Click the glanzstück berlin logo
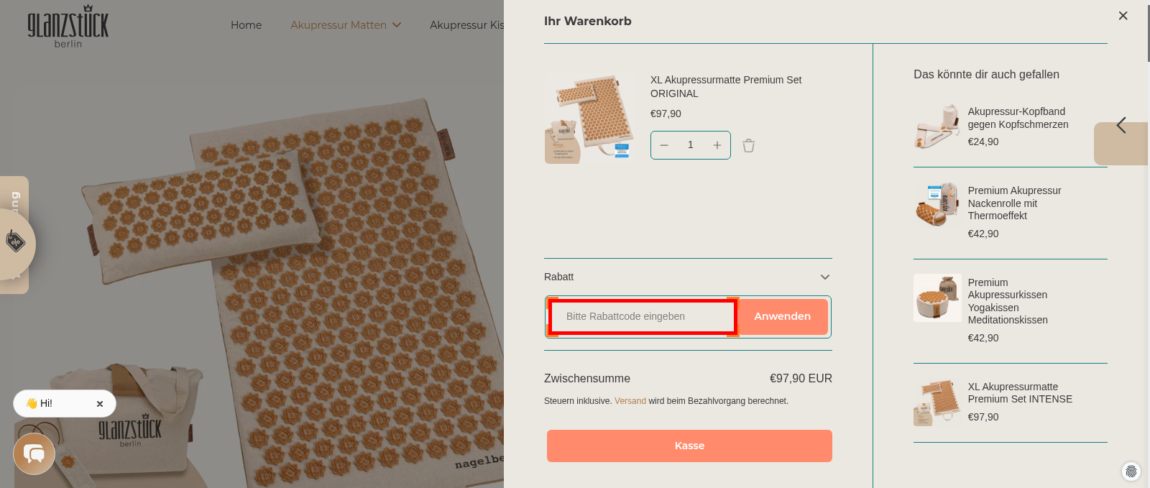 [68, 26]
